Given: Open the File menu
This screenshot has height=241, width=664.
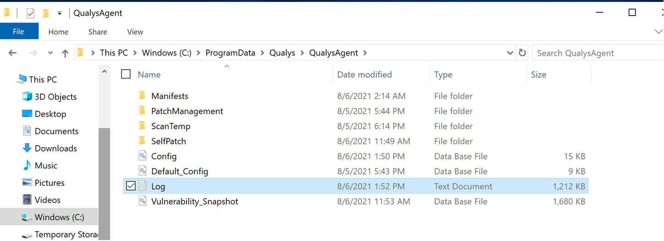Looking at the screenshot, I should tap(19, 32).
